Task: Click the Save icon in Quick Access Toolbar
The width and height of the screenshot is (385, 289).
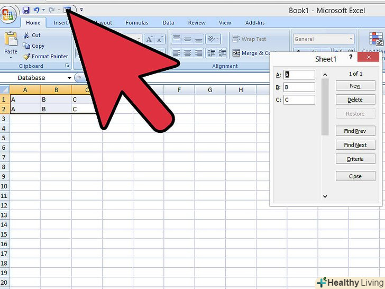Action: [26, 10]
